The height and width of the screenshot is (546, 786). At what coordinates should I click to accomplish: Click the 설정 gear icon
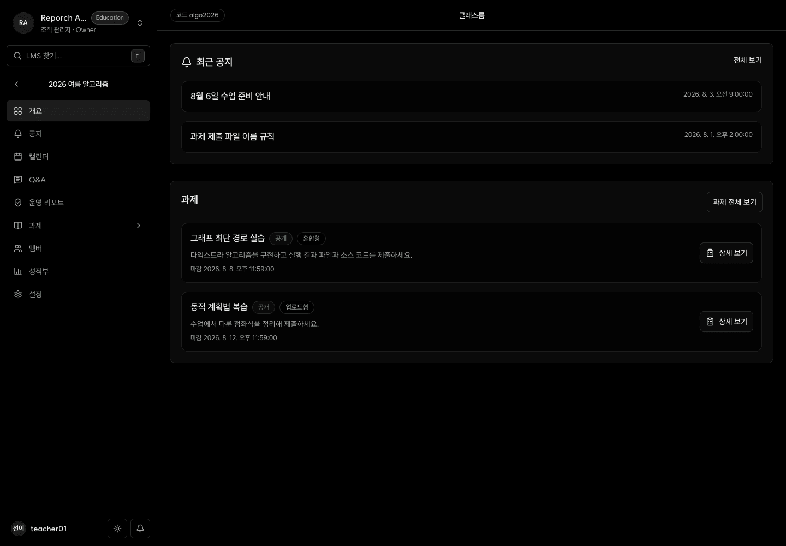(18, 294)
